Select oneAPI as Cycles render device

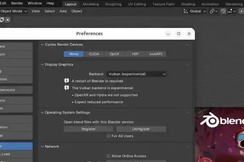(x=156, y=54)
